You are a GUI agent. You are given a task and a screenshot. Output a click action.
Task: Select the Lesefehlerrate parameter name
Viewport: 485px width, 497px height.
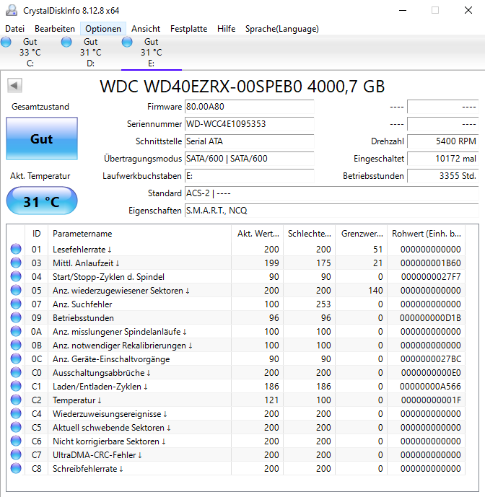click(79, 250)
